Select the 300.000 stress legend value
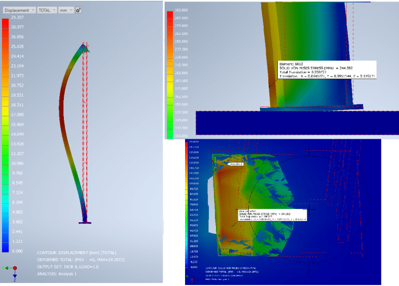The image size is (399, 286). (x=182, y=10)
